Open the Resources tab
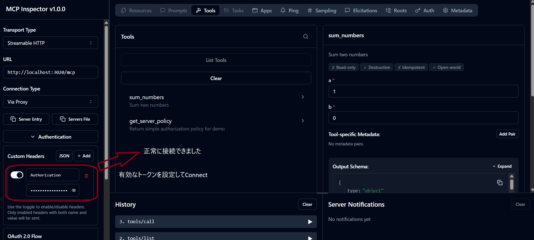Image resolution: width=534 pixels, height=240 pixels. click(136, 10)
